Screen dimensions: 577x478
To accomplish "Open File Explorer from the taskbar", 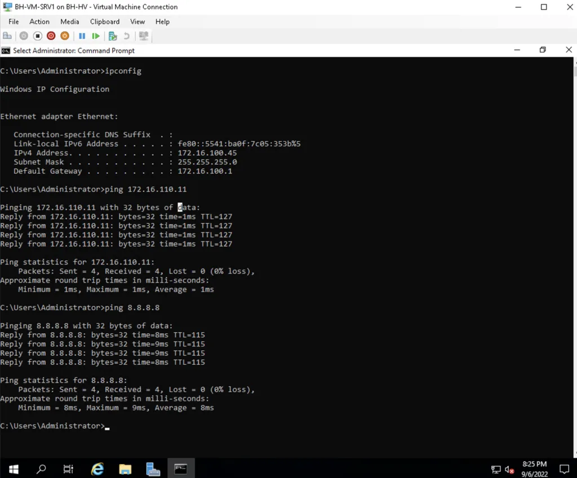I will [x=125, y=469].
